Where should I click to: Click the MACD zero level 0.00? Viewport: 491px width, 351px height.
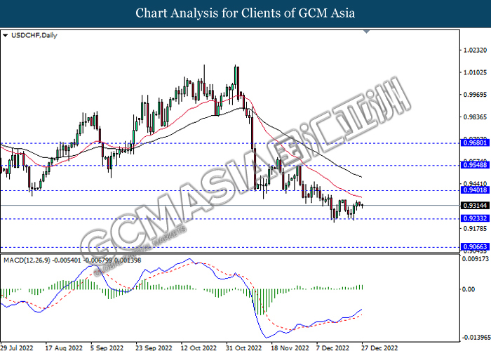point(469,289)
